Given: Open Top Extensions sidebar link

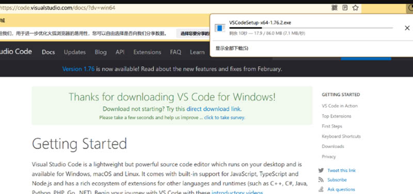Looking at the screenshot, I should click(337, 116).
